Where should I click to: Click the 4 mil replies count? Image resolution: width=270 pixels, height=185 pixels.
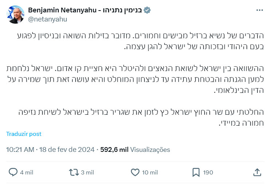(x=27, y=172)
